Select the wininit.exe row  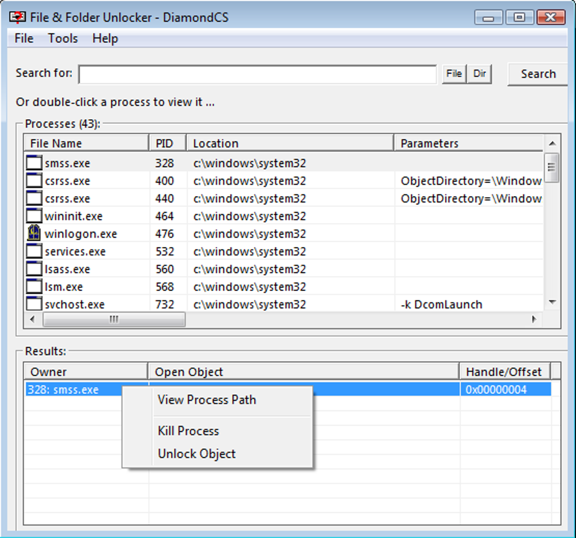tap(283, 216)
